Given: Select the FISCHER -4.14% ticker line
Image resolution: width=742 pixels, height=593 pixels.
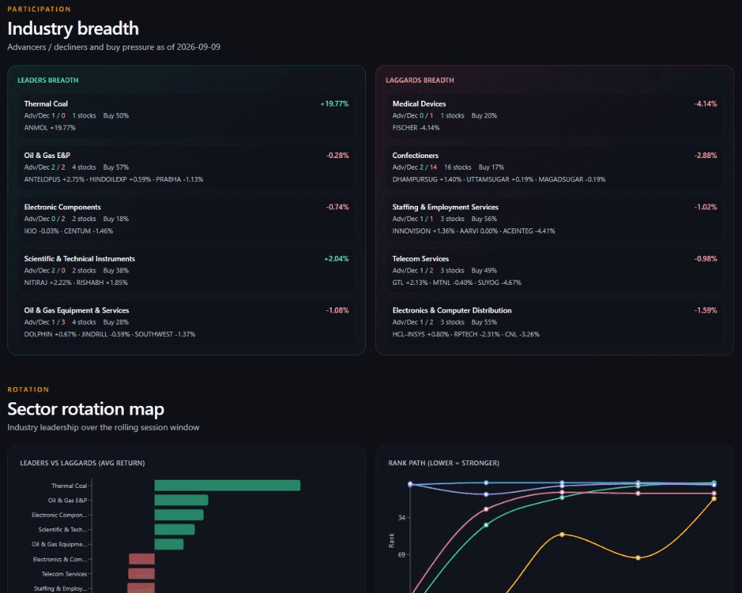Looking at the screenshot, I should pyautogui.click(x=416, y=128).
